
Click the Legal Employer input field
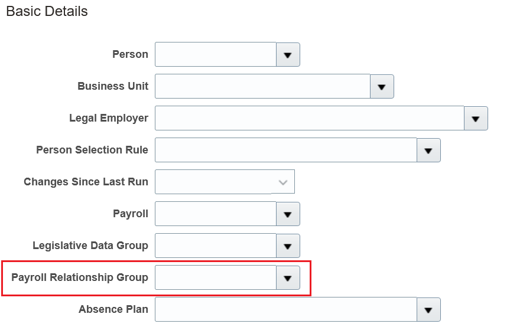[309, 118]
